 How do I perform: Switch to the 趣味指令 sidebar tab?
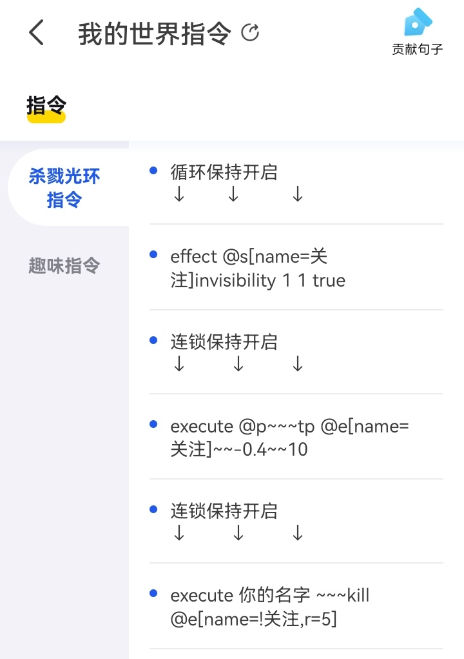64,265
